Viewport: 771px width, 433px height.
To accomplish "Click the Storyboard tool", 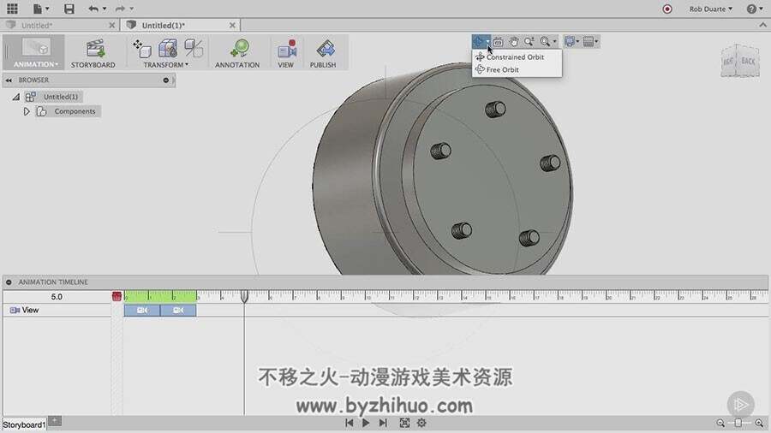I will click(93, 54).
